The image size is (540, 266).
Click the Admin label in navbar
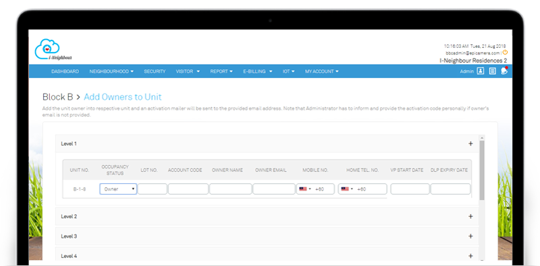pyautogui.click(x=467, y=71)
